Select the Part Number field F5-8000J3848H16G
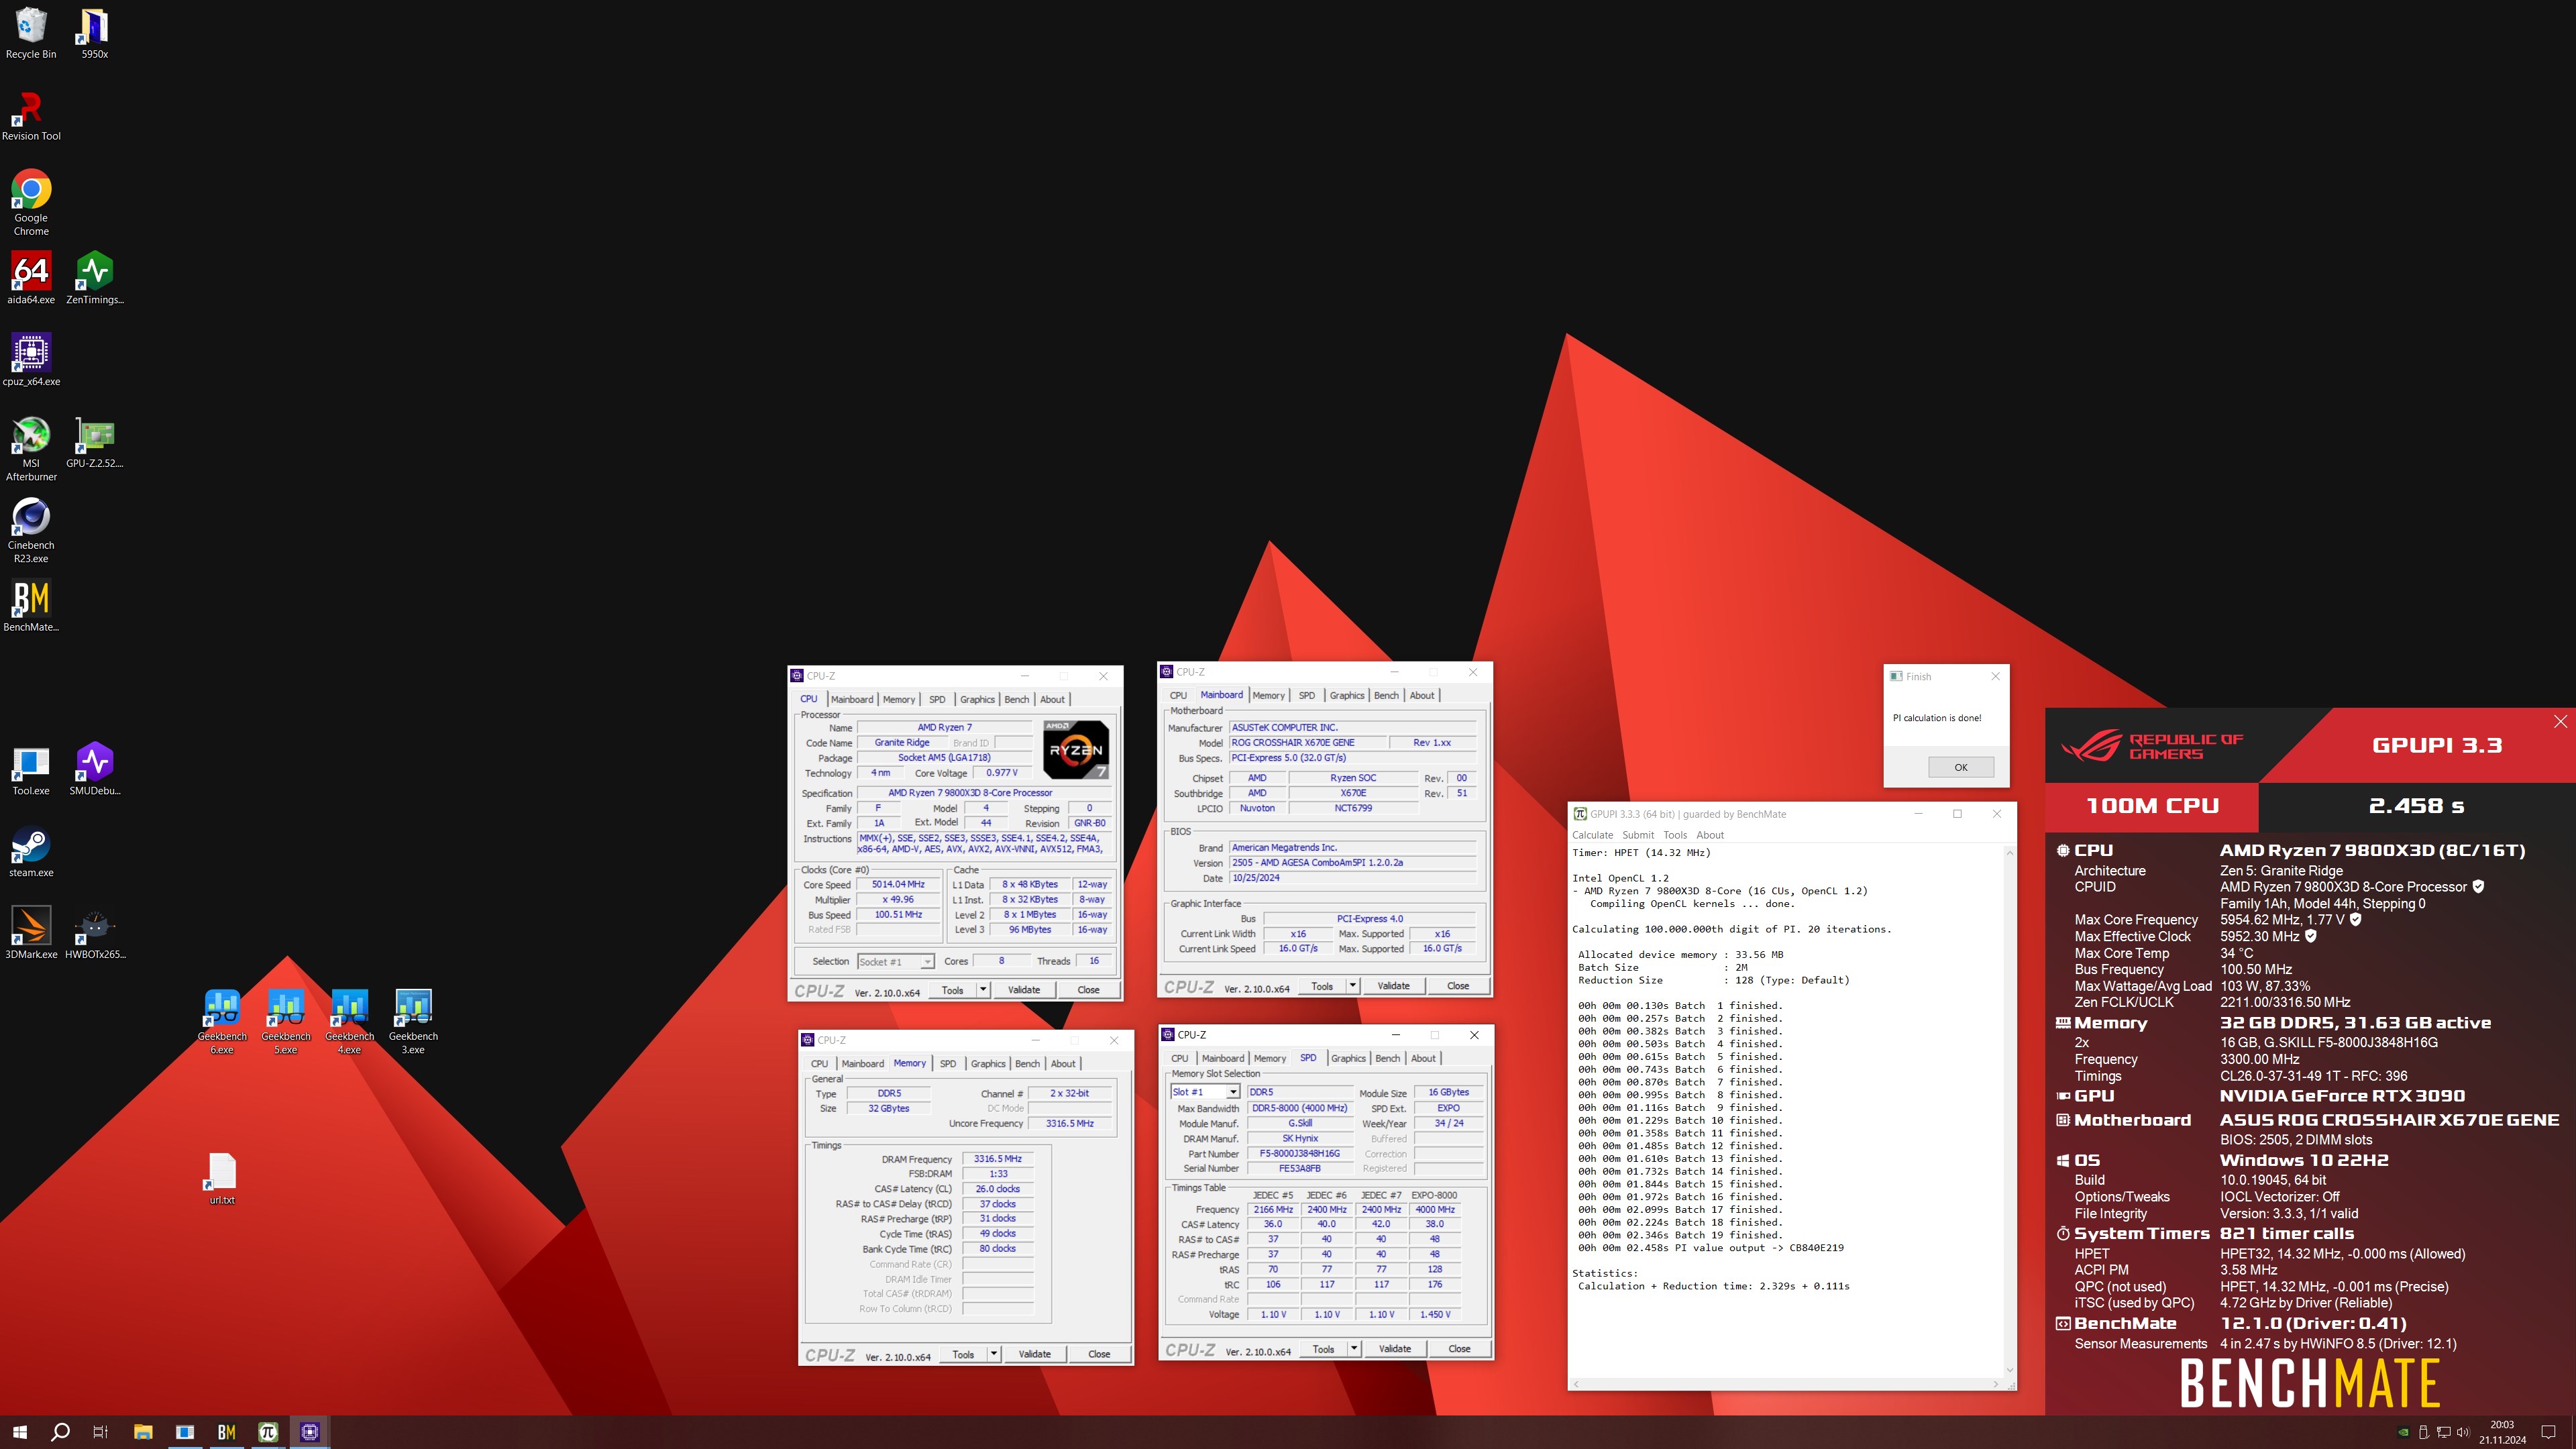Image resolution: width=2576 pixels, height=1449 pixels. pyautogui.click(x=1299, y=1153)
